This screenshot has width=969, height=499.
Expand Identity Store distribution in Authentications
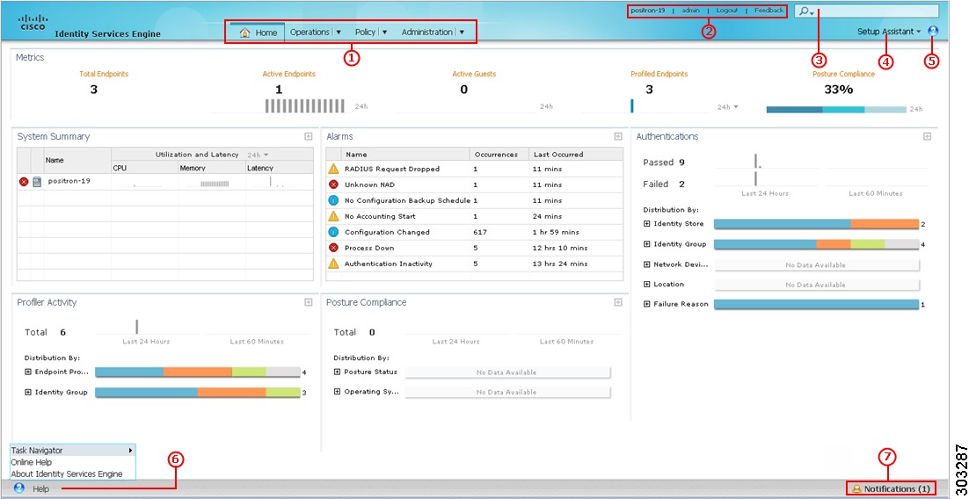tap(647, 223)
